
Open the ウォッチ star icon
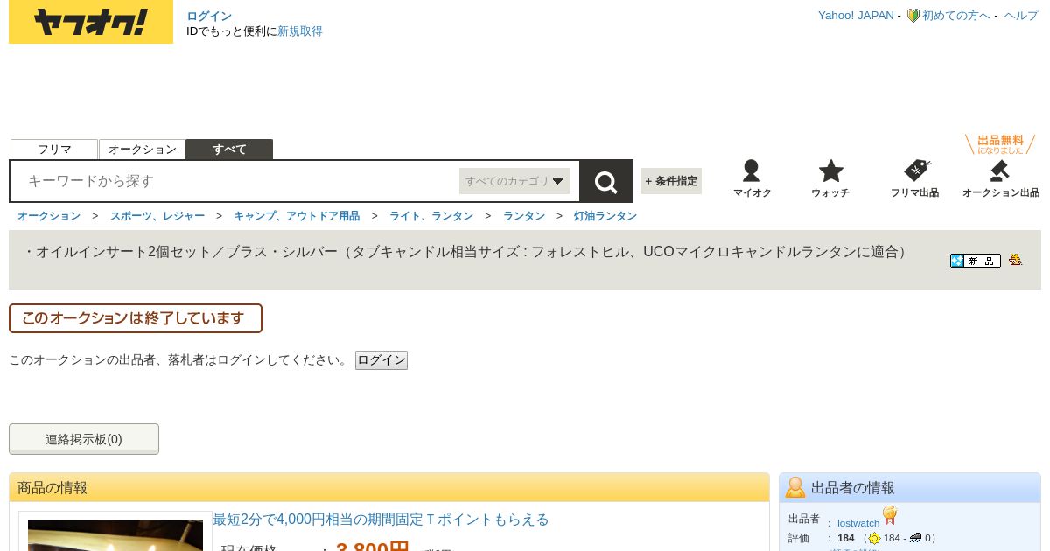(x=830, y=178)
